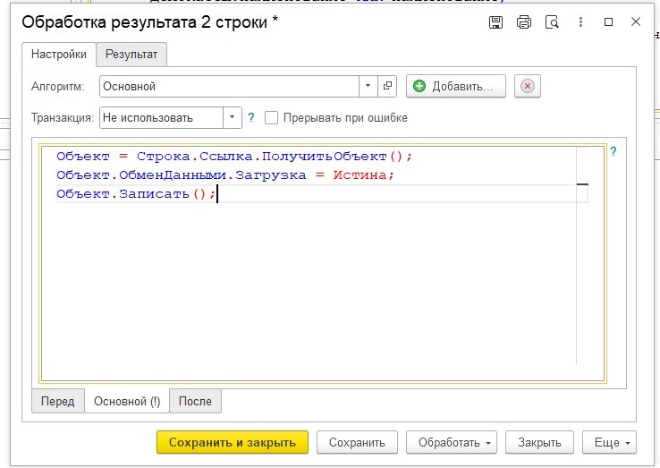Click the Добавить... button
Viewport: 660px width, 468px height.
pos(456,87)
